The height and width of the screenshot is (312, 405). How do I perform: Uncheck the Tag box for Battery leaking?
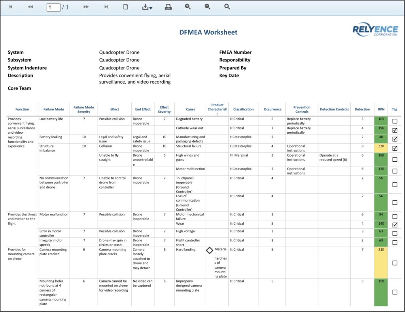pyautogui.click(x=394, y=138)
